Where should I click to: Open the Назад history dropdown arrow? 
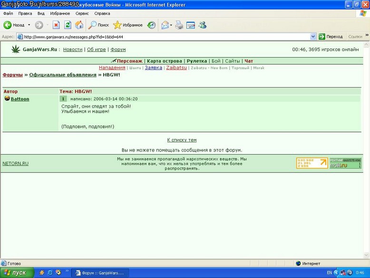coord(29,25)
